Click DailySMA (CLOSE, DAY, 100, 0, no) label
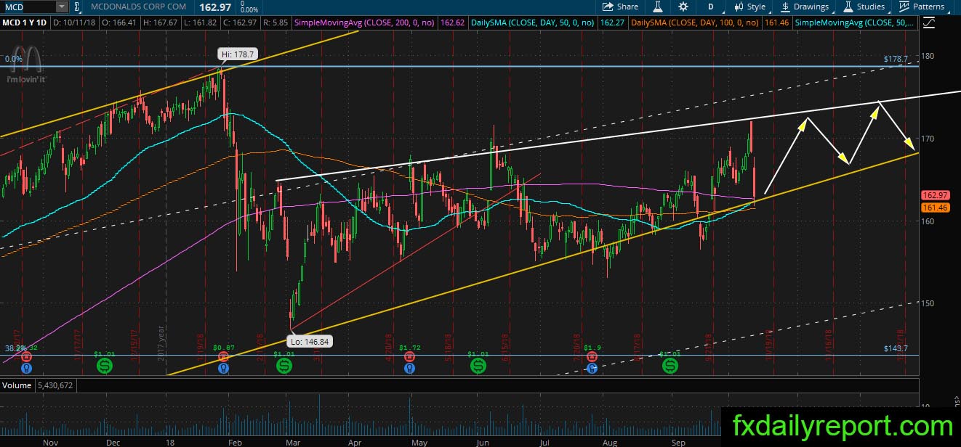 pyautogui.click(x=695, y=23)
